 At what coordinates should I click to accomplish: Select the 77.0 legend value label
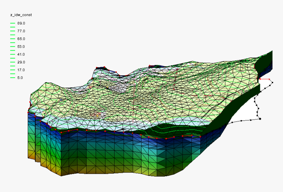(x=21, y=31)
